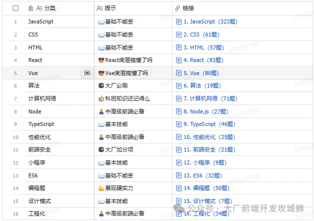Screen dimensions: 314x221
Task: Select the 前端安全 category cell
Action: pos(59,149)
